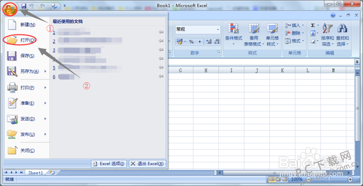Pin recent document 6 to list
The width and height of the screenshot is (363, 186).
point(161,77)
